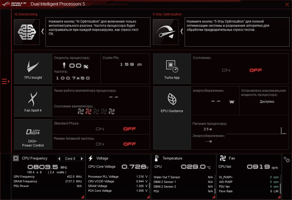The width and height of the screenshot is (292, 200).
Task: Select the Water Out T Sensor row
Action: tap(183, 177)
